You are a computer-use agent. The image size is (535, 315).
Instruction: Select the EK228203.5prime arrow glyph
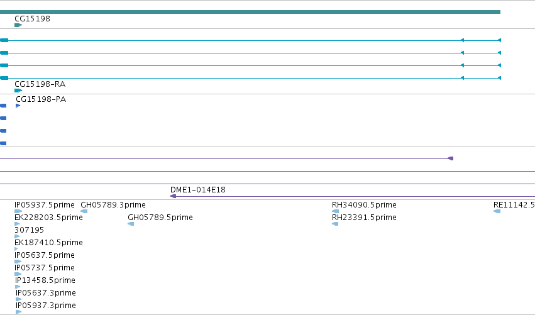17,224
